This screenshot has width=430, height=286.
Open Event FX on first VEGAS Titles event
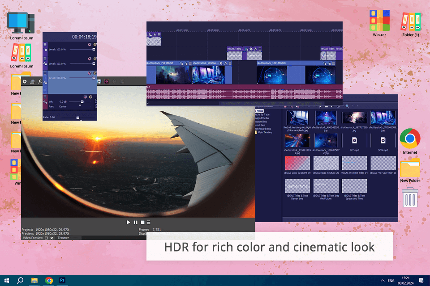coord(255,49)
